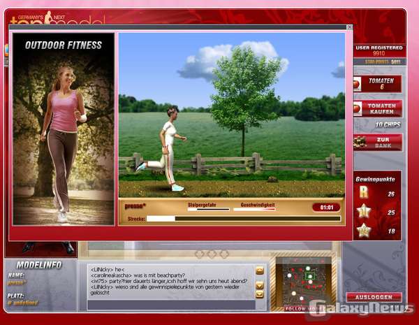
Task: Click the jogging avatar in the game
Action: (163, 149)
